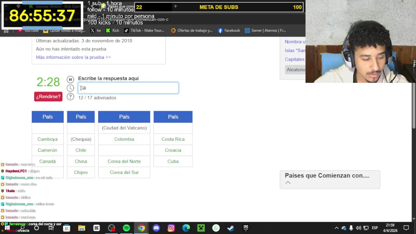The height and width of the screenshot is (234, 416).
Task: Switch to OBS Studio in the taskbar
Action: [111, 228]
